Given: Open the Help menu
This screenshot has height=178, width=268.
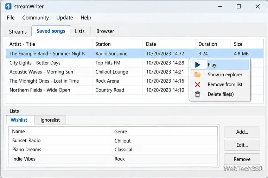Looking at the screenshot, I should pyautogui.click(x=86, y=18).
